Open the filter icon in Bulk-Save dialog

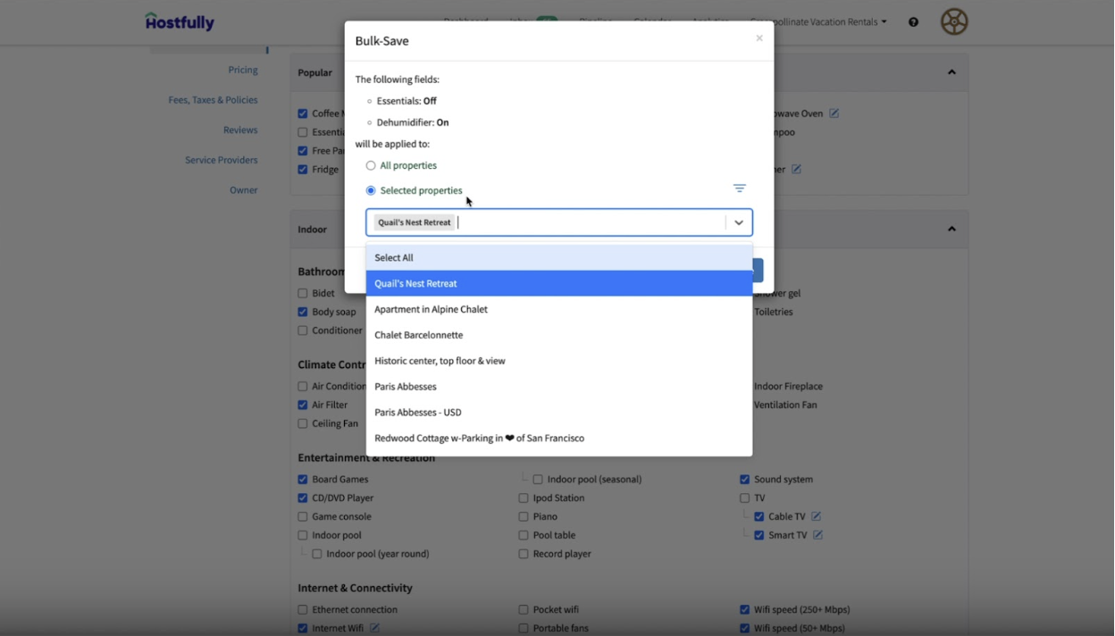(x=739, y=188)
